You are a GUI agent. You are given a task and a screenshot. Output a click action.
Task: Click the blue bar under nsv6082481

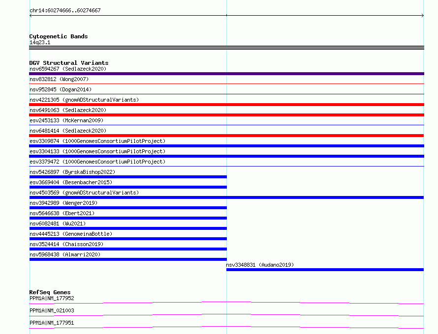point(128,228)
